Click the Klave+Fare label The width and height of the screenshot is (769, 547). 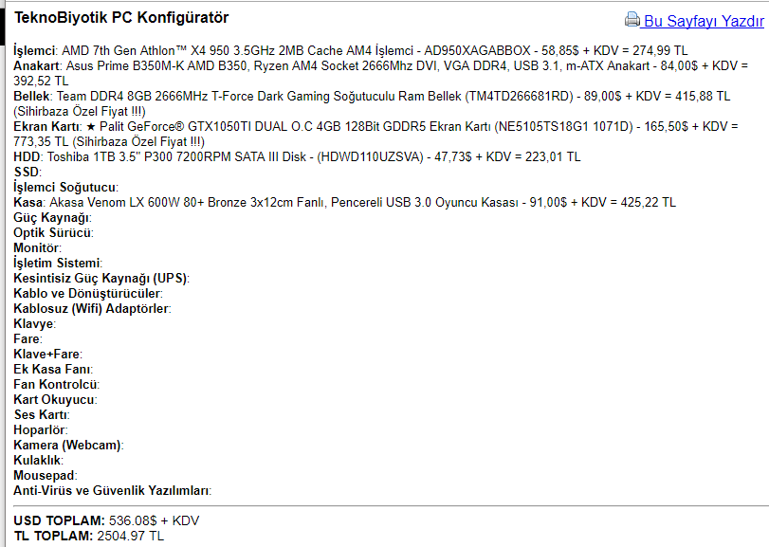[x=47, y=355]
